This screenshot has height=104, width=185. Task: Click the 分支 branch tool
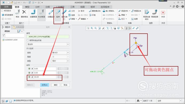pos(71,11)
